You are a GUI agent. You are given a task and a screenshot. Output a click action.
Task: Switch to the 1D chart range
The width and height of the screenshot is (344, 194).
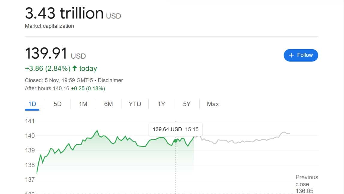32,104
